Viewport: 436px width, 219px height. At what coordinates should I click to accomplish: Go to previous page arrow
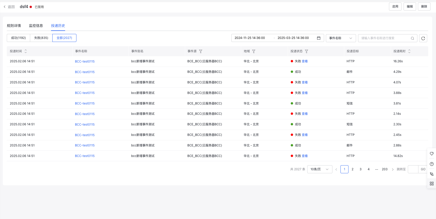click(336, 169)
